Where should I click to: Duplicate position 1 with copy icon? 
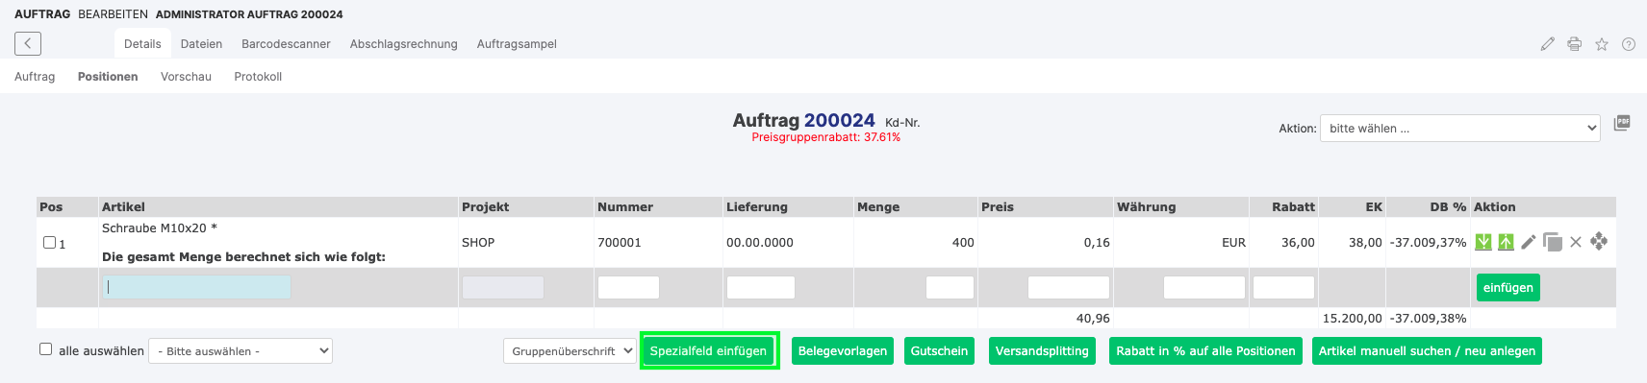pos(1553,242)
